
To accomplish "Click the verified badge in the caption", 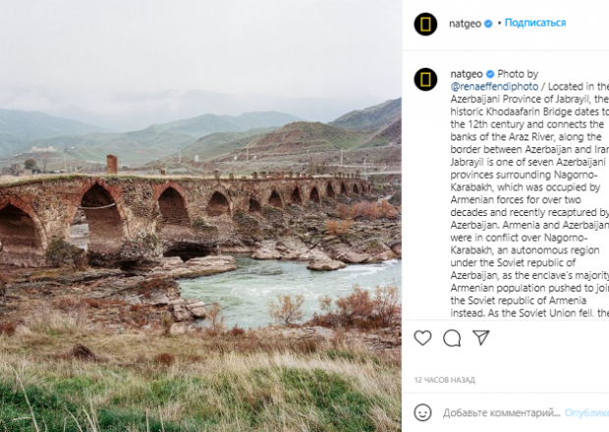I will (490, 74).
